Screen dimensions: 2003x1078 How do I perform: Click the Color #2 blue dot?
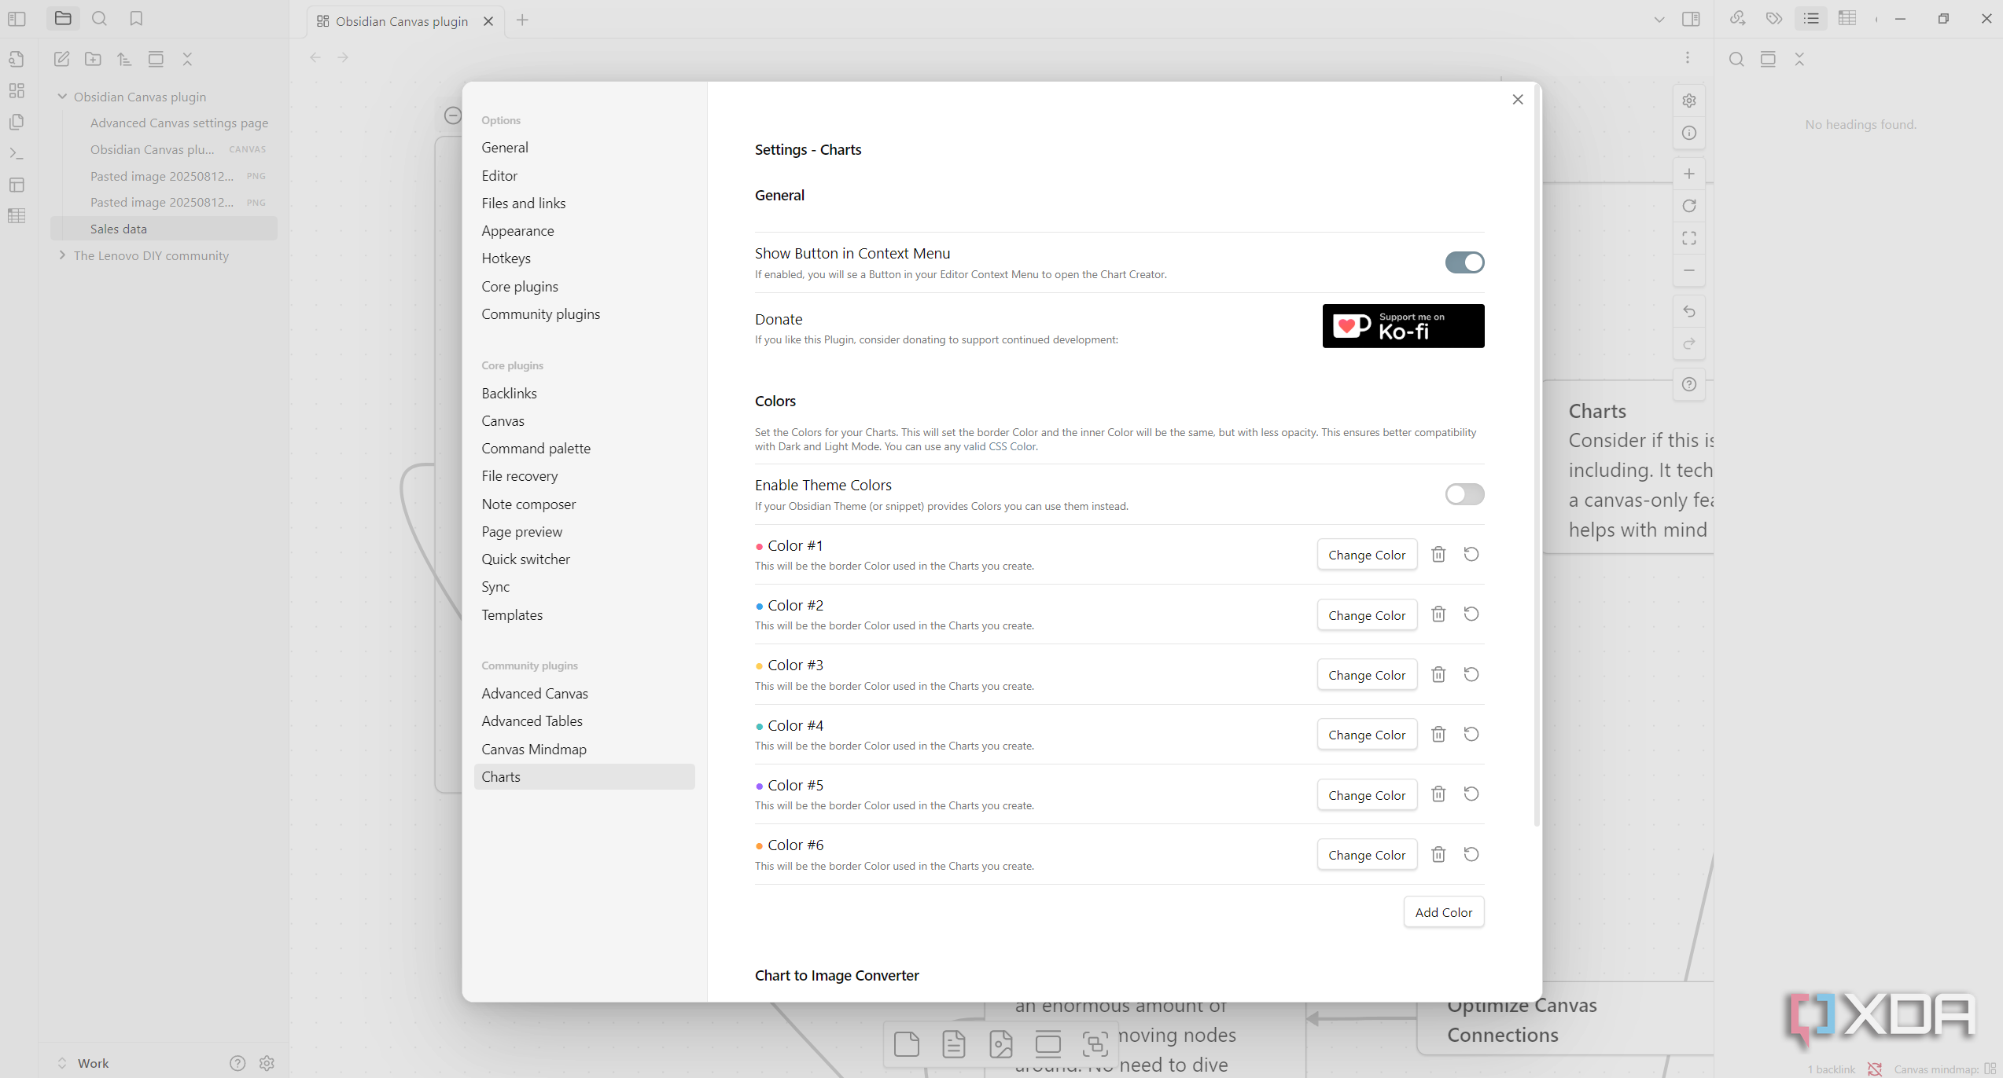[759, 607]
